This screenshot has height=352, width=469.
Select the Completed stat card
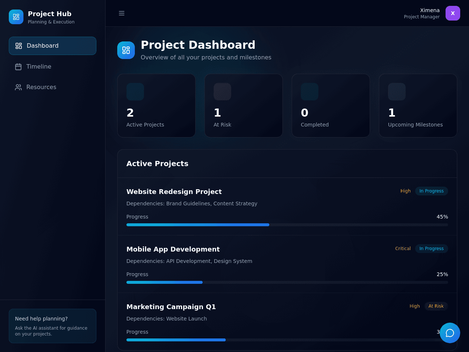click(x=331, y=106)
